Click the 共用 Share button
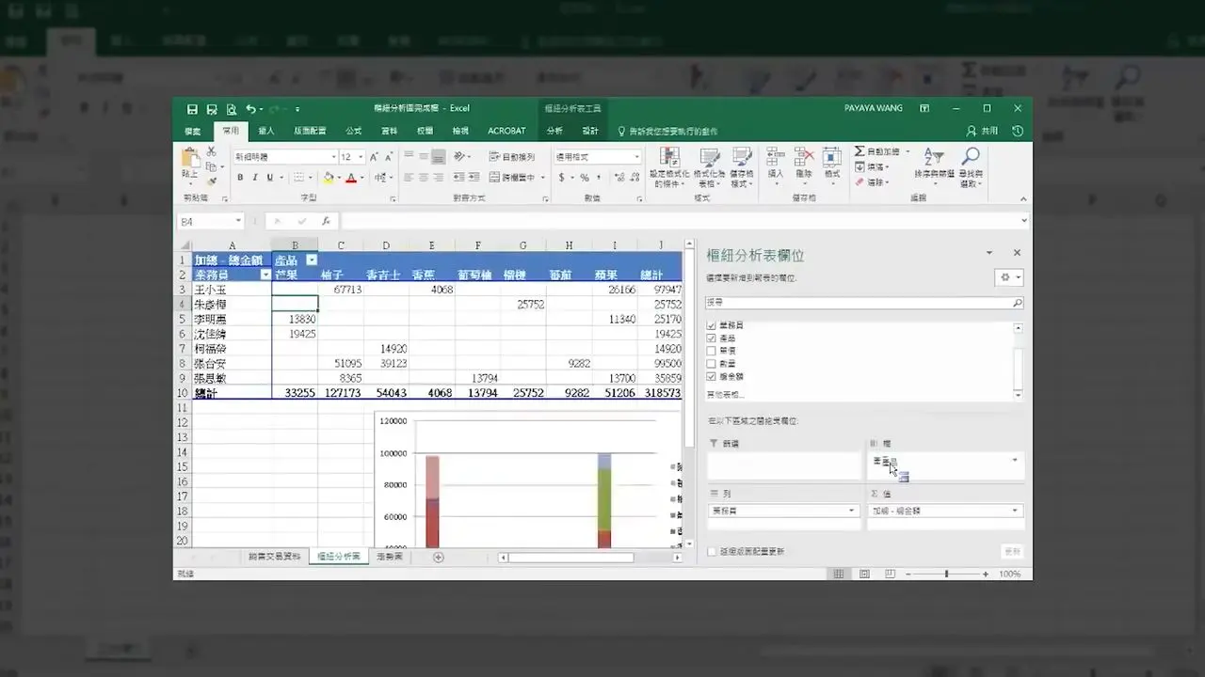The height and width of the screenshot is (677, 1205). click(x=982, y=131)
